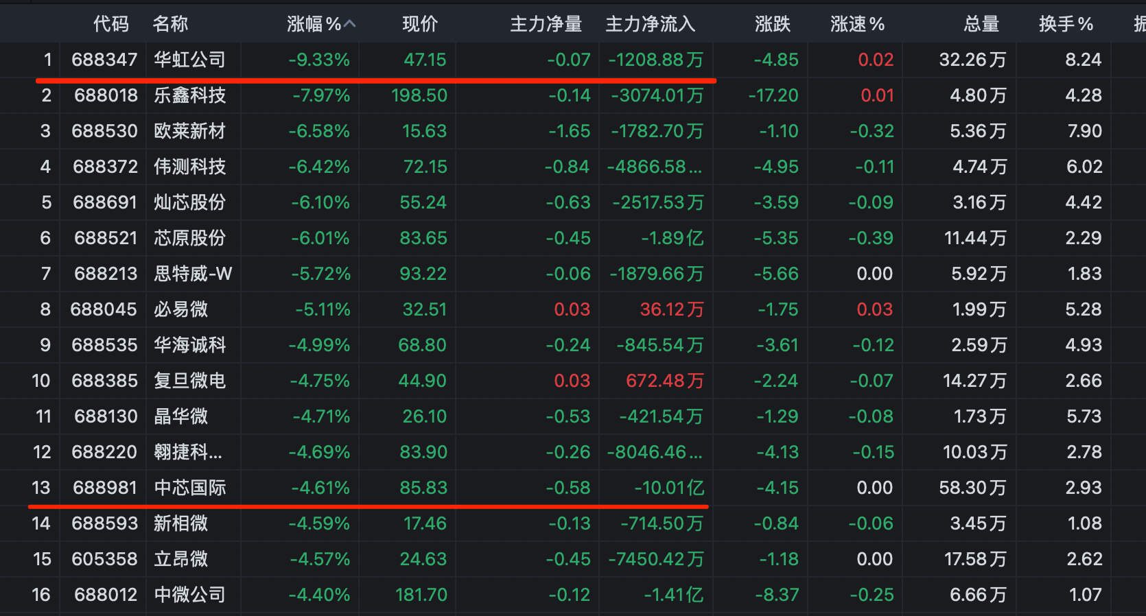Click stock code 688385
This screenshot has height=616, width=1146.
pyautogui.click(x=104, y=381)
